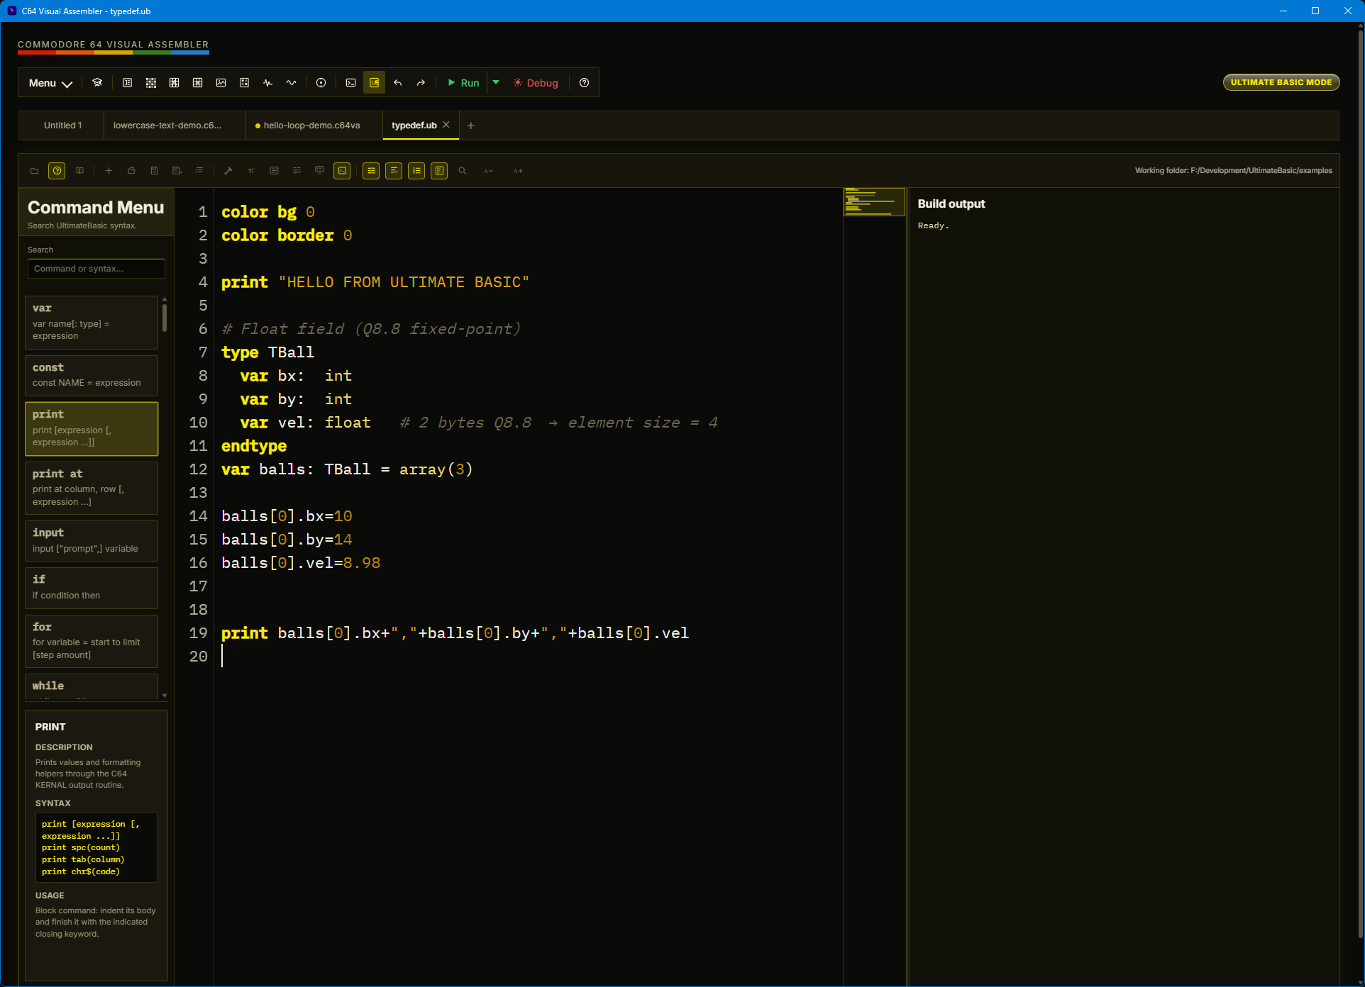Screen dimensions: 1365x987
Task: Toggle the highlighted lines-with-checkmark button
Action: [x=394, y=171]
